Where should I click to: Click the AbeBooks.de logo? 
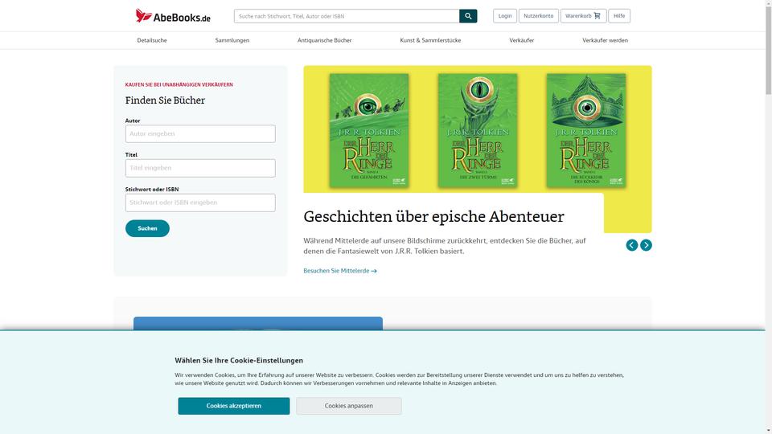(173, 16)
